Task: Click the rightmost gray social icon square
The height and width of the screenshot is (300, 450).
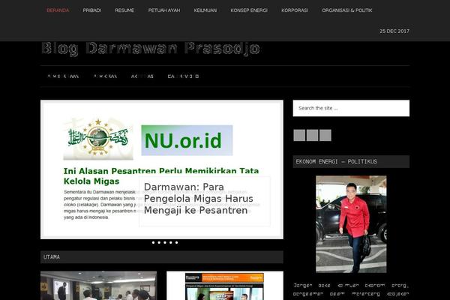Action: (x=325, y=135)
